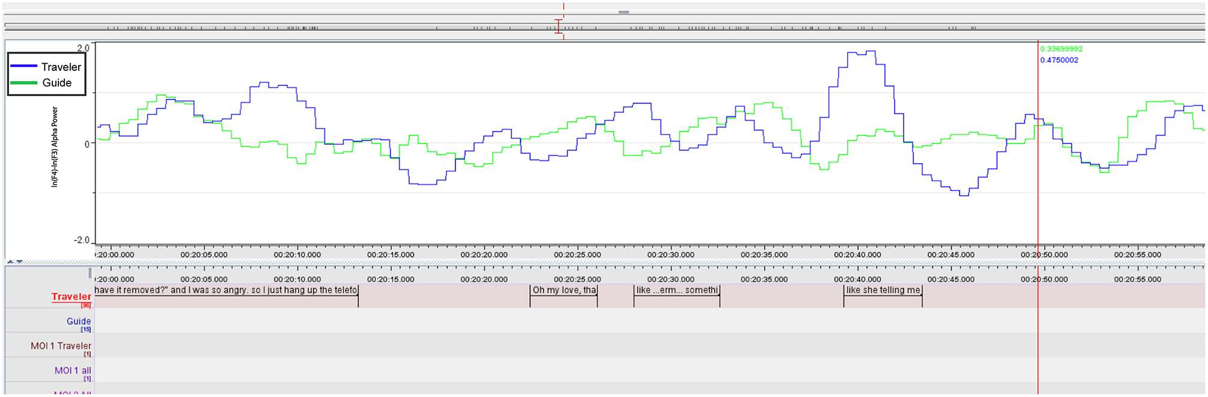Click the top horizontal divider grip
This screenshot has height=397, width=1208.
point(624,12)
